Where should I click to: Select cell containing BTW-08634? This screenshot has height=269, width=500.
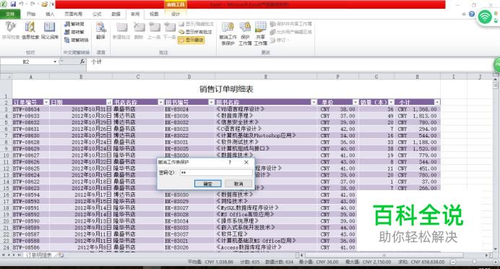[31, 109]
